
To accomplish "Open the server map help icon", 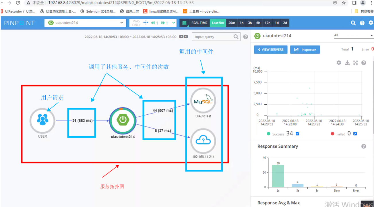I will tap(245, 37).
